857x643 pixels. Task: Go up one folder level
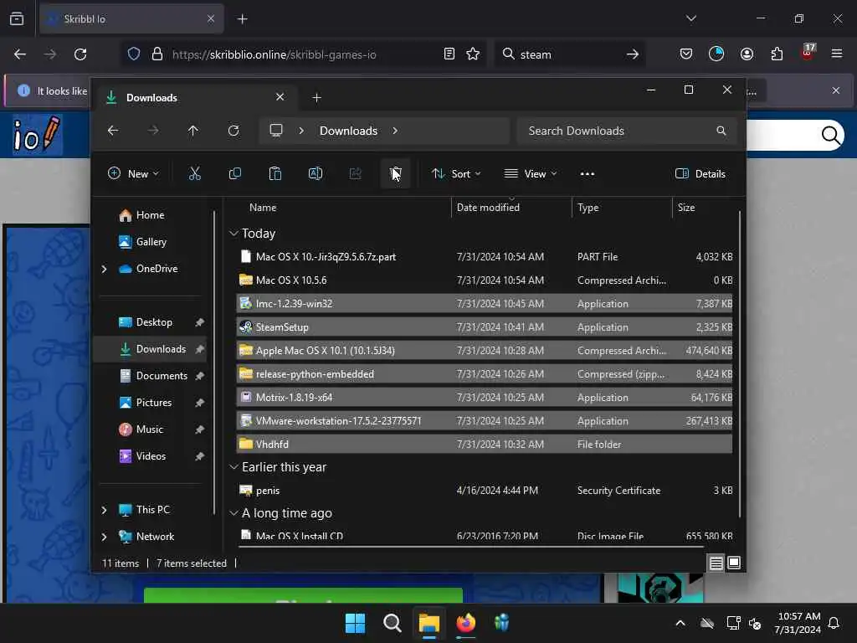point(193,131)
